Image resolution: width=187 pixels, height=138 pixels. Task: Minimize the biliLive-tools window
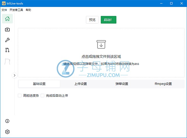tap(161, 3)
